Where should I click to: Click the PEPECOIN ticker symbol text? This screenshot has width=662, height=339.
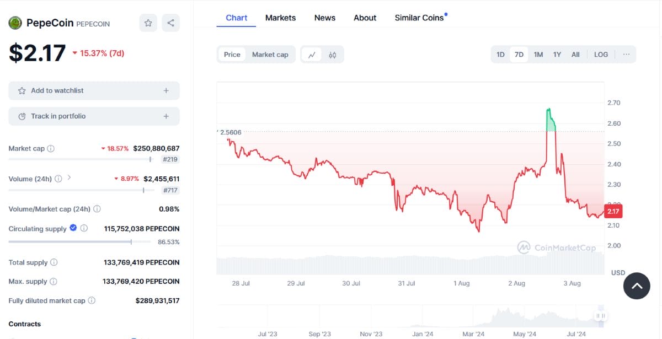click(x=93, y=24)
